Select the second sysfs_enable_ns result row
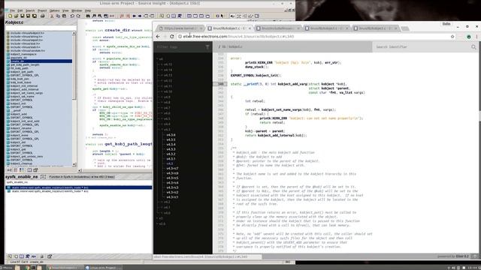This screenshot has height=270, width=481. 79,191
